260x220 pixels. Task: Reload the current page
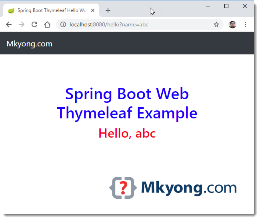[x=34, y=24]
